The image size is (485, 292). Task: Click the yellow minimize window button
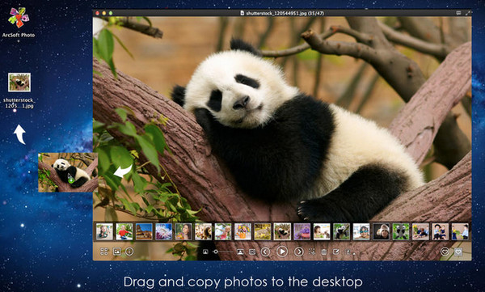click(104, 13)
